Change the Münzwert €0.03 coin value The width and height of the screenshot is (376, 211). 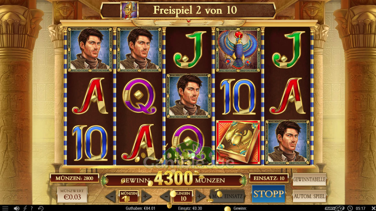[72, 195]
